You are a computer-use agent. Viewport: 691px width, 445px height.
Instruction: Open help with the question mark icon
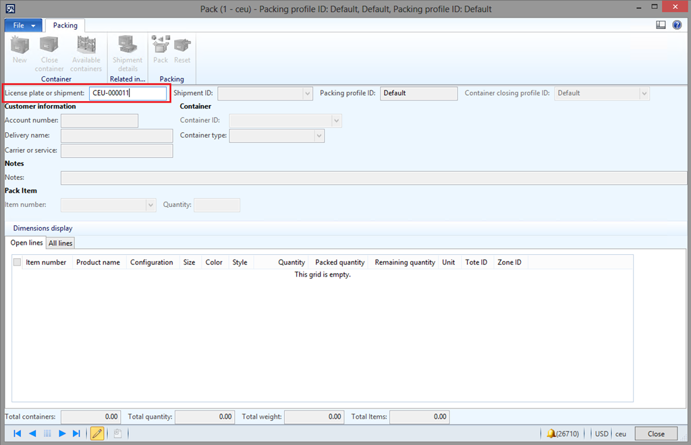pyautogui.click(x=677, y=25)
